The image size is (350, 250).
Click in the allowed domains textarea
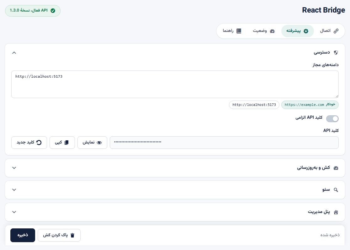[175, 84]
